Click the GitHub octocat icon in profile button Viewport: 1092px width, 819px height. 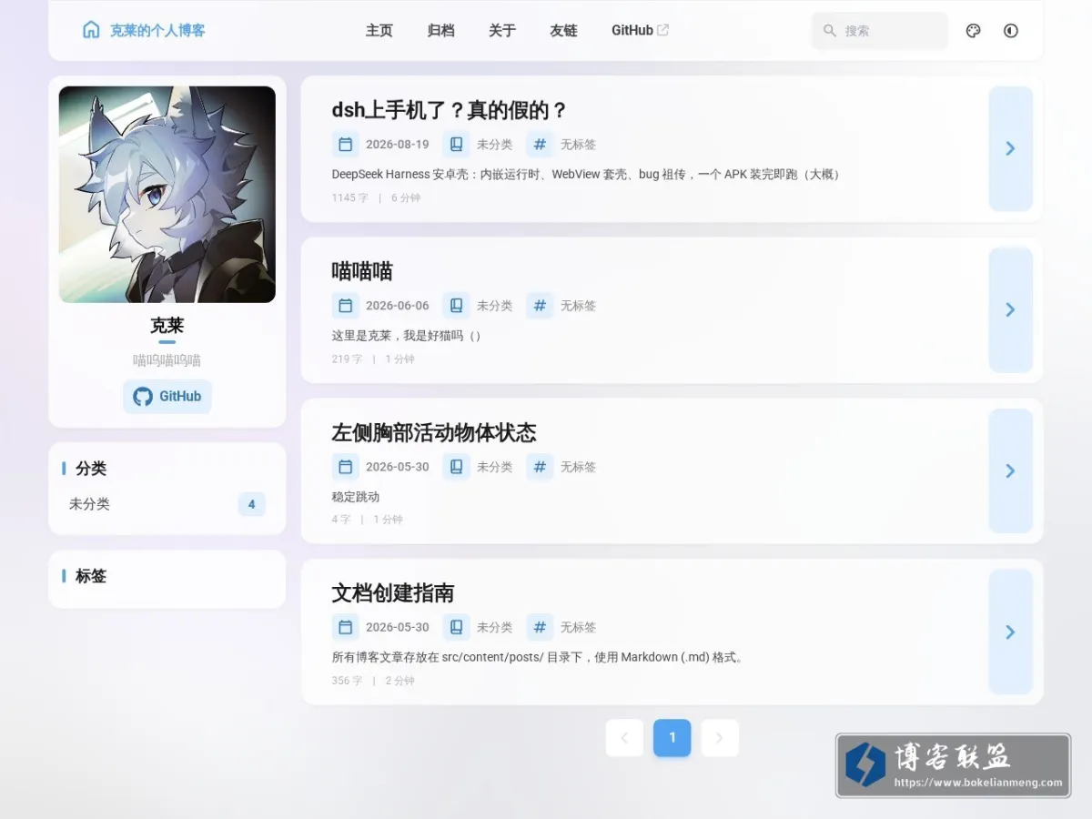tap(143, 397)
